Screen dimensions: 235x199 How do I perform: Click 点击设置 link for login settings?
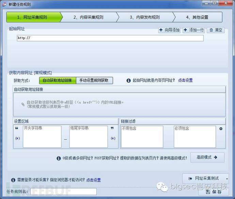point(94,180)
